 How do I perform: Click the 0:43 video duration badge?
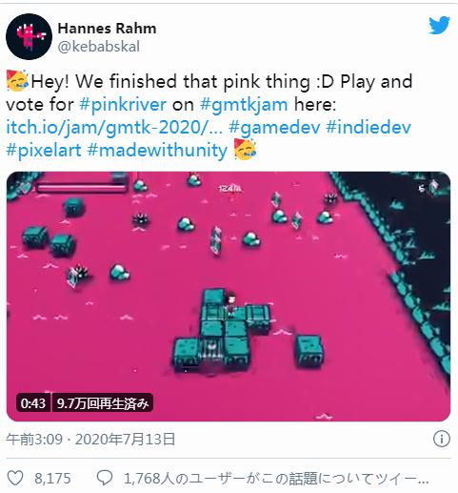click(x=33, y=403)
